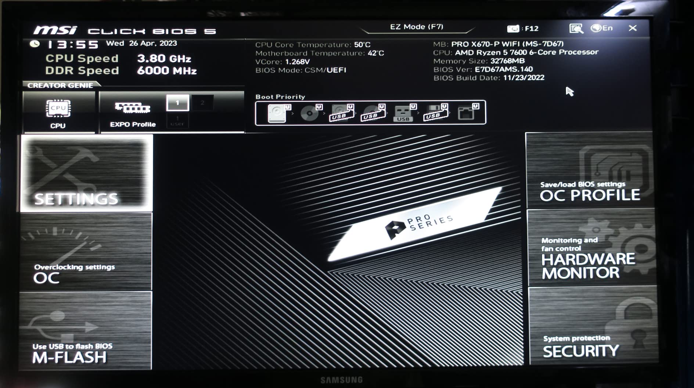Screen dimensions: 694x388
Task: Click the EXPO Profile memory icon
Action: point(133,108)
